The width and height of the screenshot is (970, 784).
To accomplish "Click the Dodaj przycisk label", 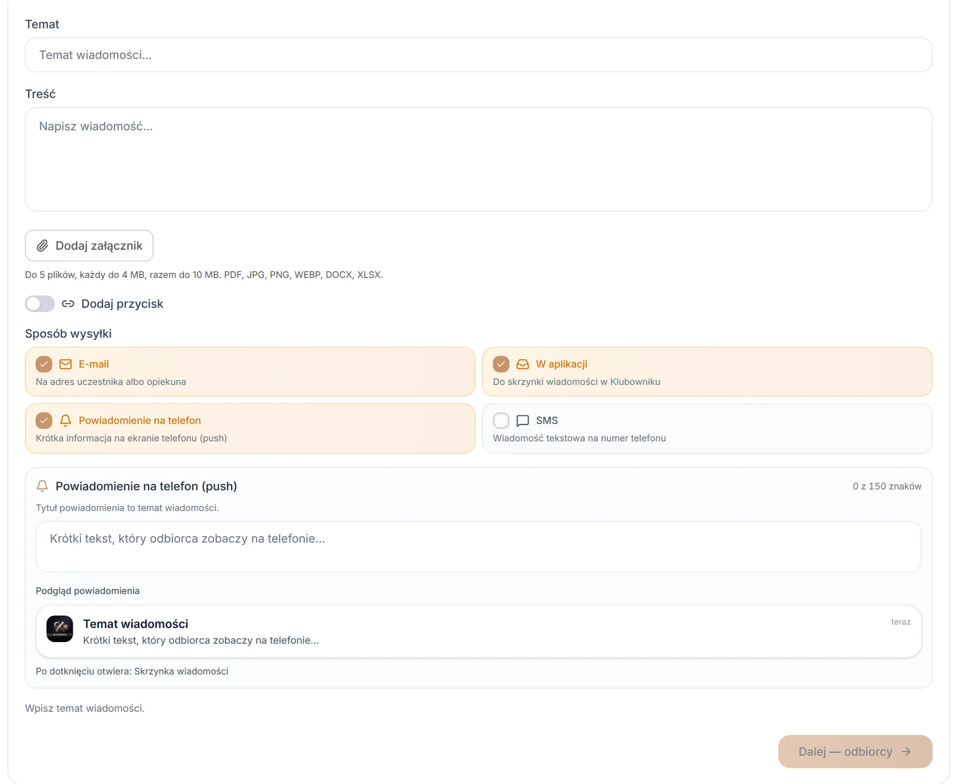I will (x=122, y=304).
